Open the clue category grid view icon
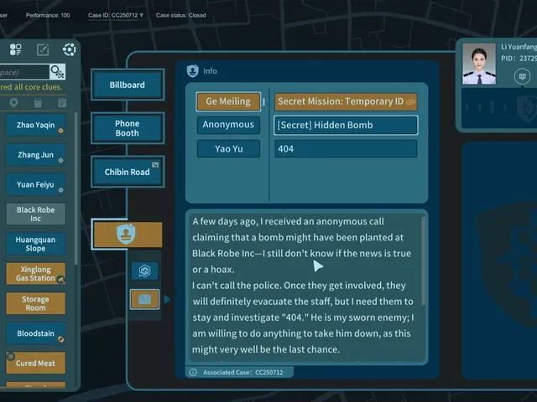 coord(15,49)
